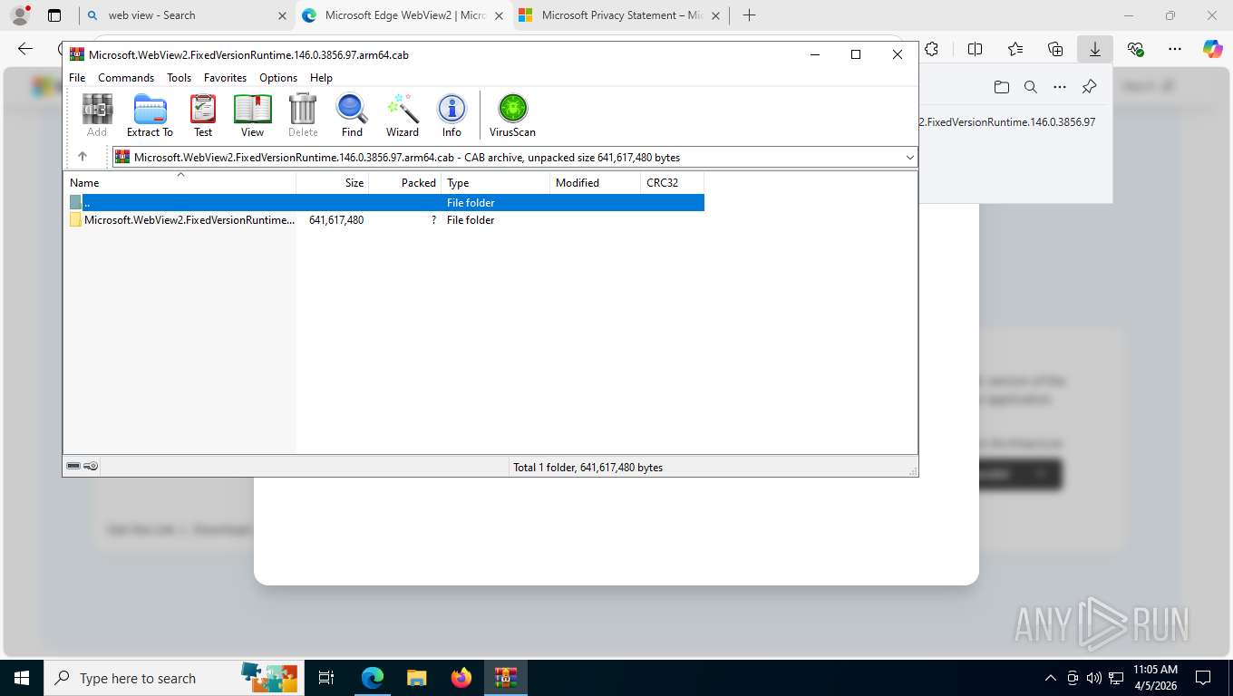Open the volume control tray icon
This screenshot has height=696, width=1233.
[x=1094, y=678]
